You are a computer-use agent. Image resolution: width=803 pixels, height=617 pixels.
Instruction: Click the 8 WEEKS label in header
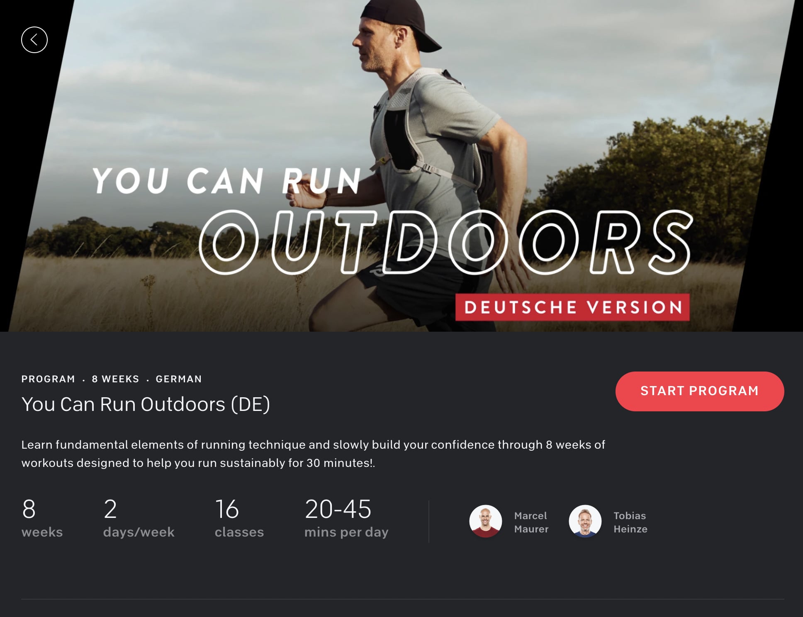[115, 379]
